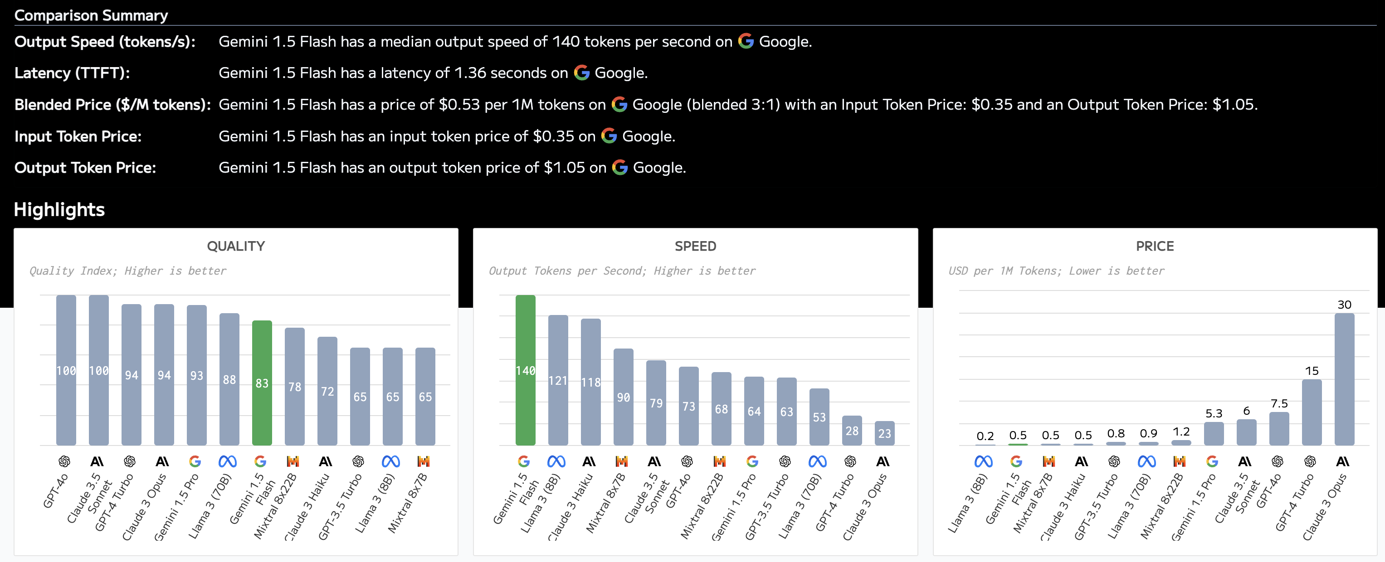Click OpenAI logo under GPT-4 Turbo in Price chart
The height and width of the screenshot is (562, 1385).
coord(1310,461)
